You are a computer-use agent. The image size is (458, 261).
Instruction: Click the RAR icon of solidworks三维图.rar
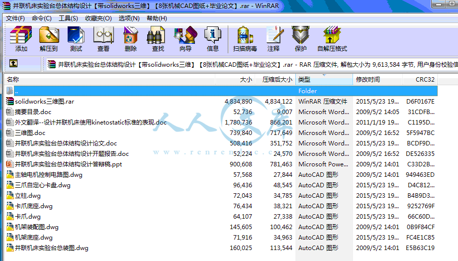click(10, 101)
